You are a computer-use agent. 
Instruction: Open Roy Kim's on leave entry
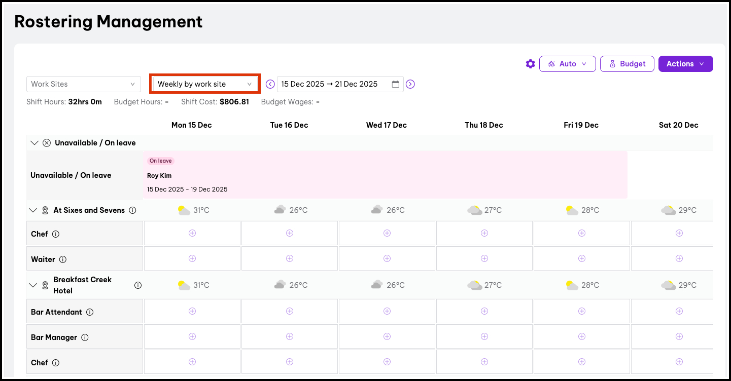pos(385,175)
